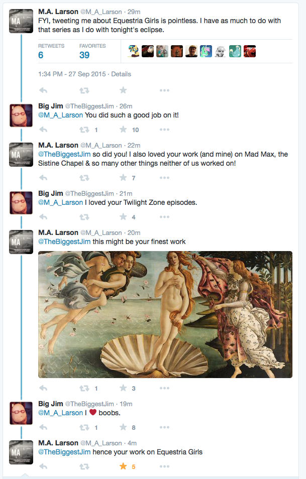306x479 pixels.
Task: Favorite the Twilight Zone episodes tweet
Action: [x=123, y=217]
